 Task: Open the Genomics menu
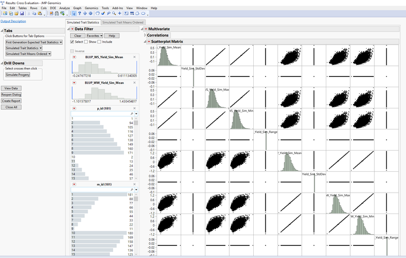91,8
